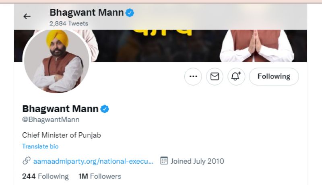Click the Translate bio link
Screen dimensions: 322x185
[40, 146]
